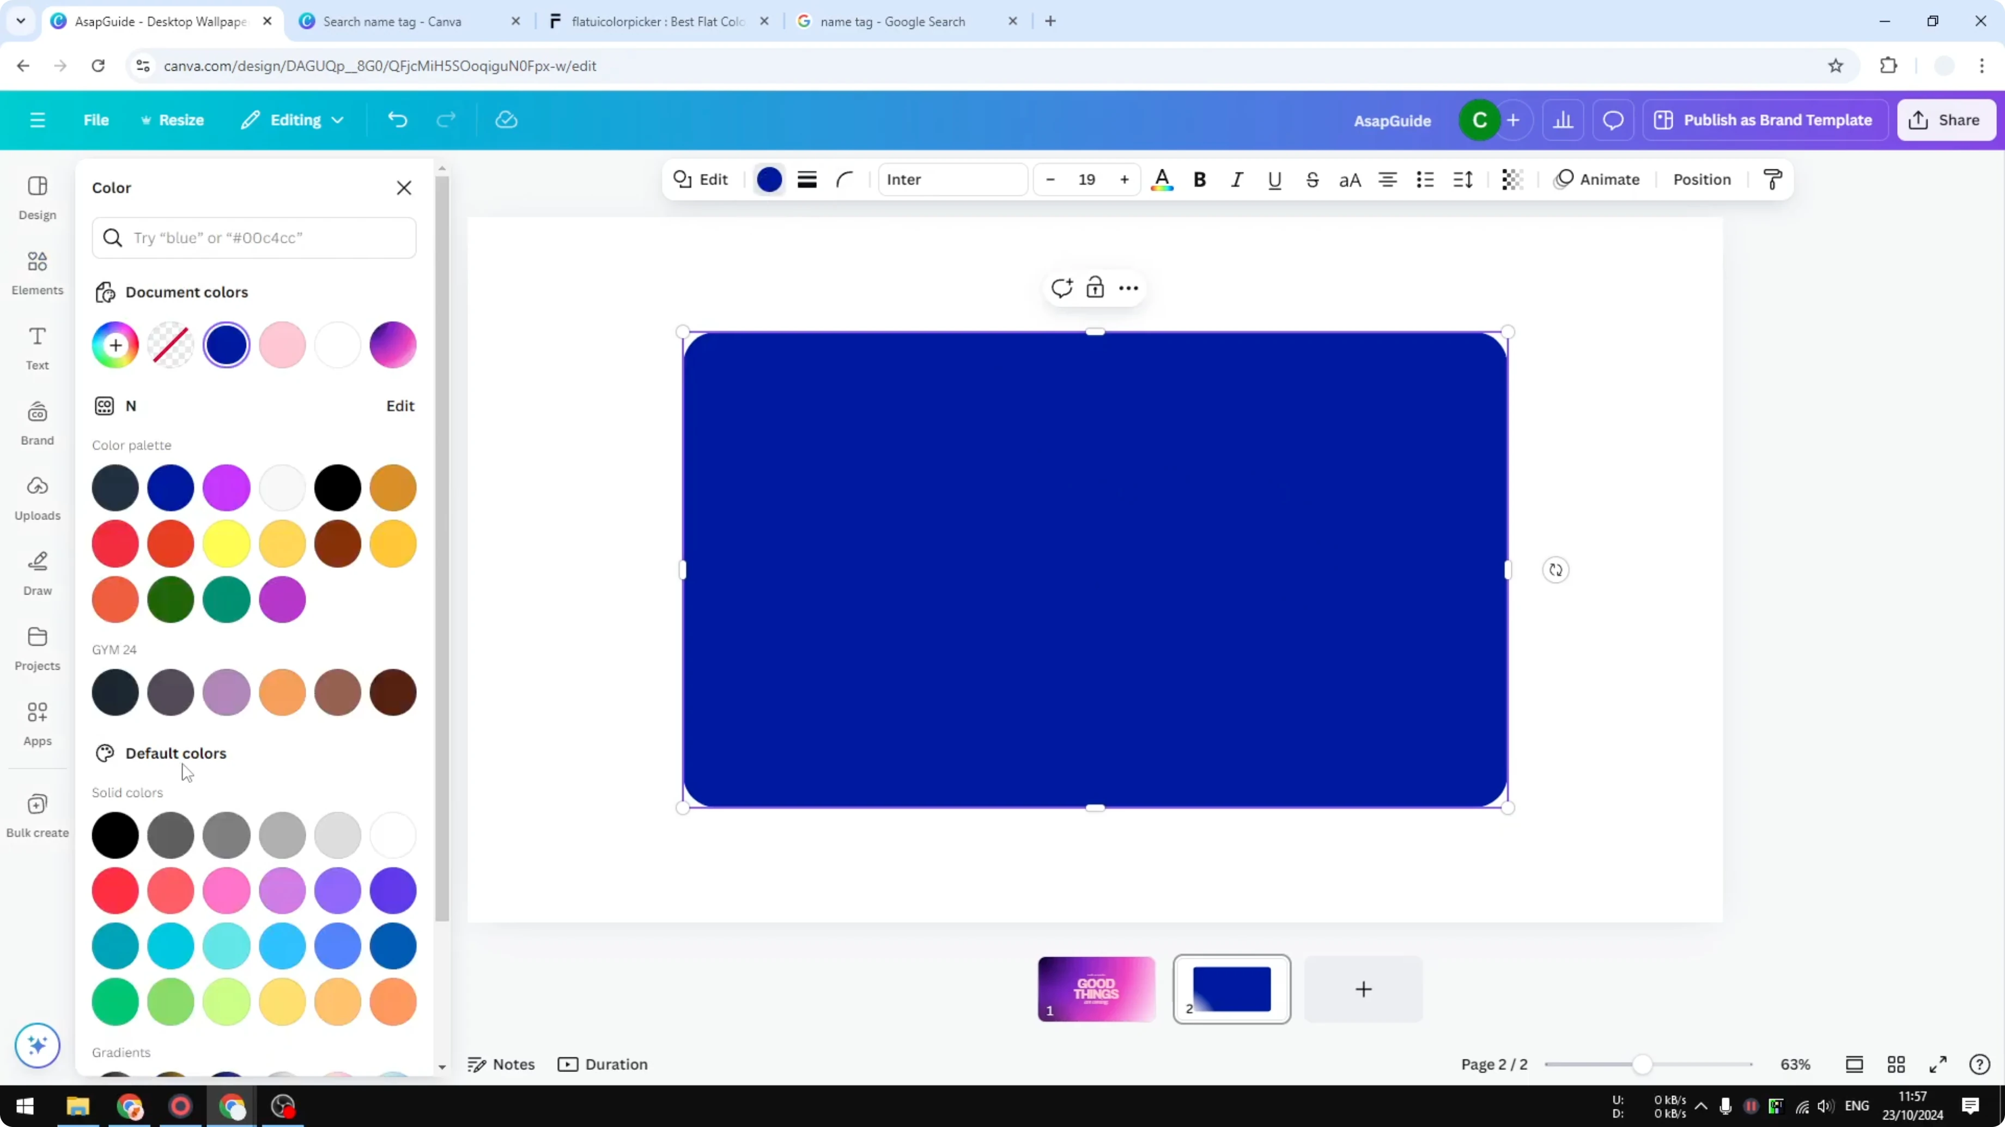The width and height of the screenshot is (2005, 1127).
Task: Switch to flatuicolorpicker browser tab
Action: point(659,21)
